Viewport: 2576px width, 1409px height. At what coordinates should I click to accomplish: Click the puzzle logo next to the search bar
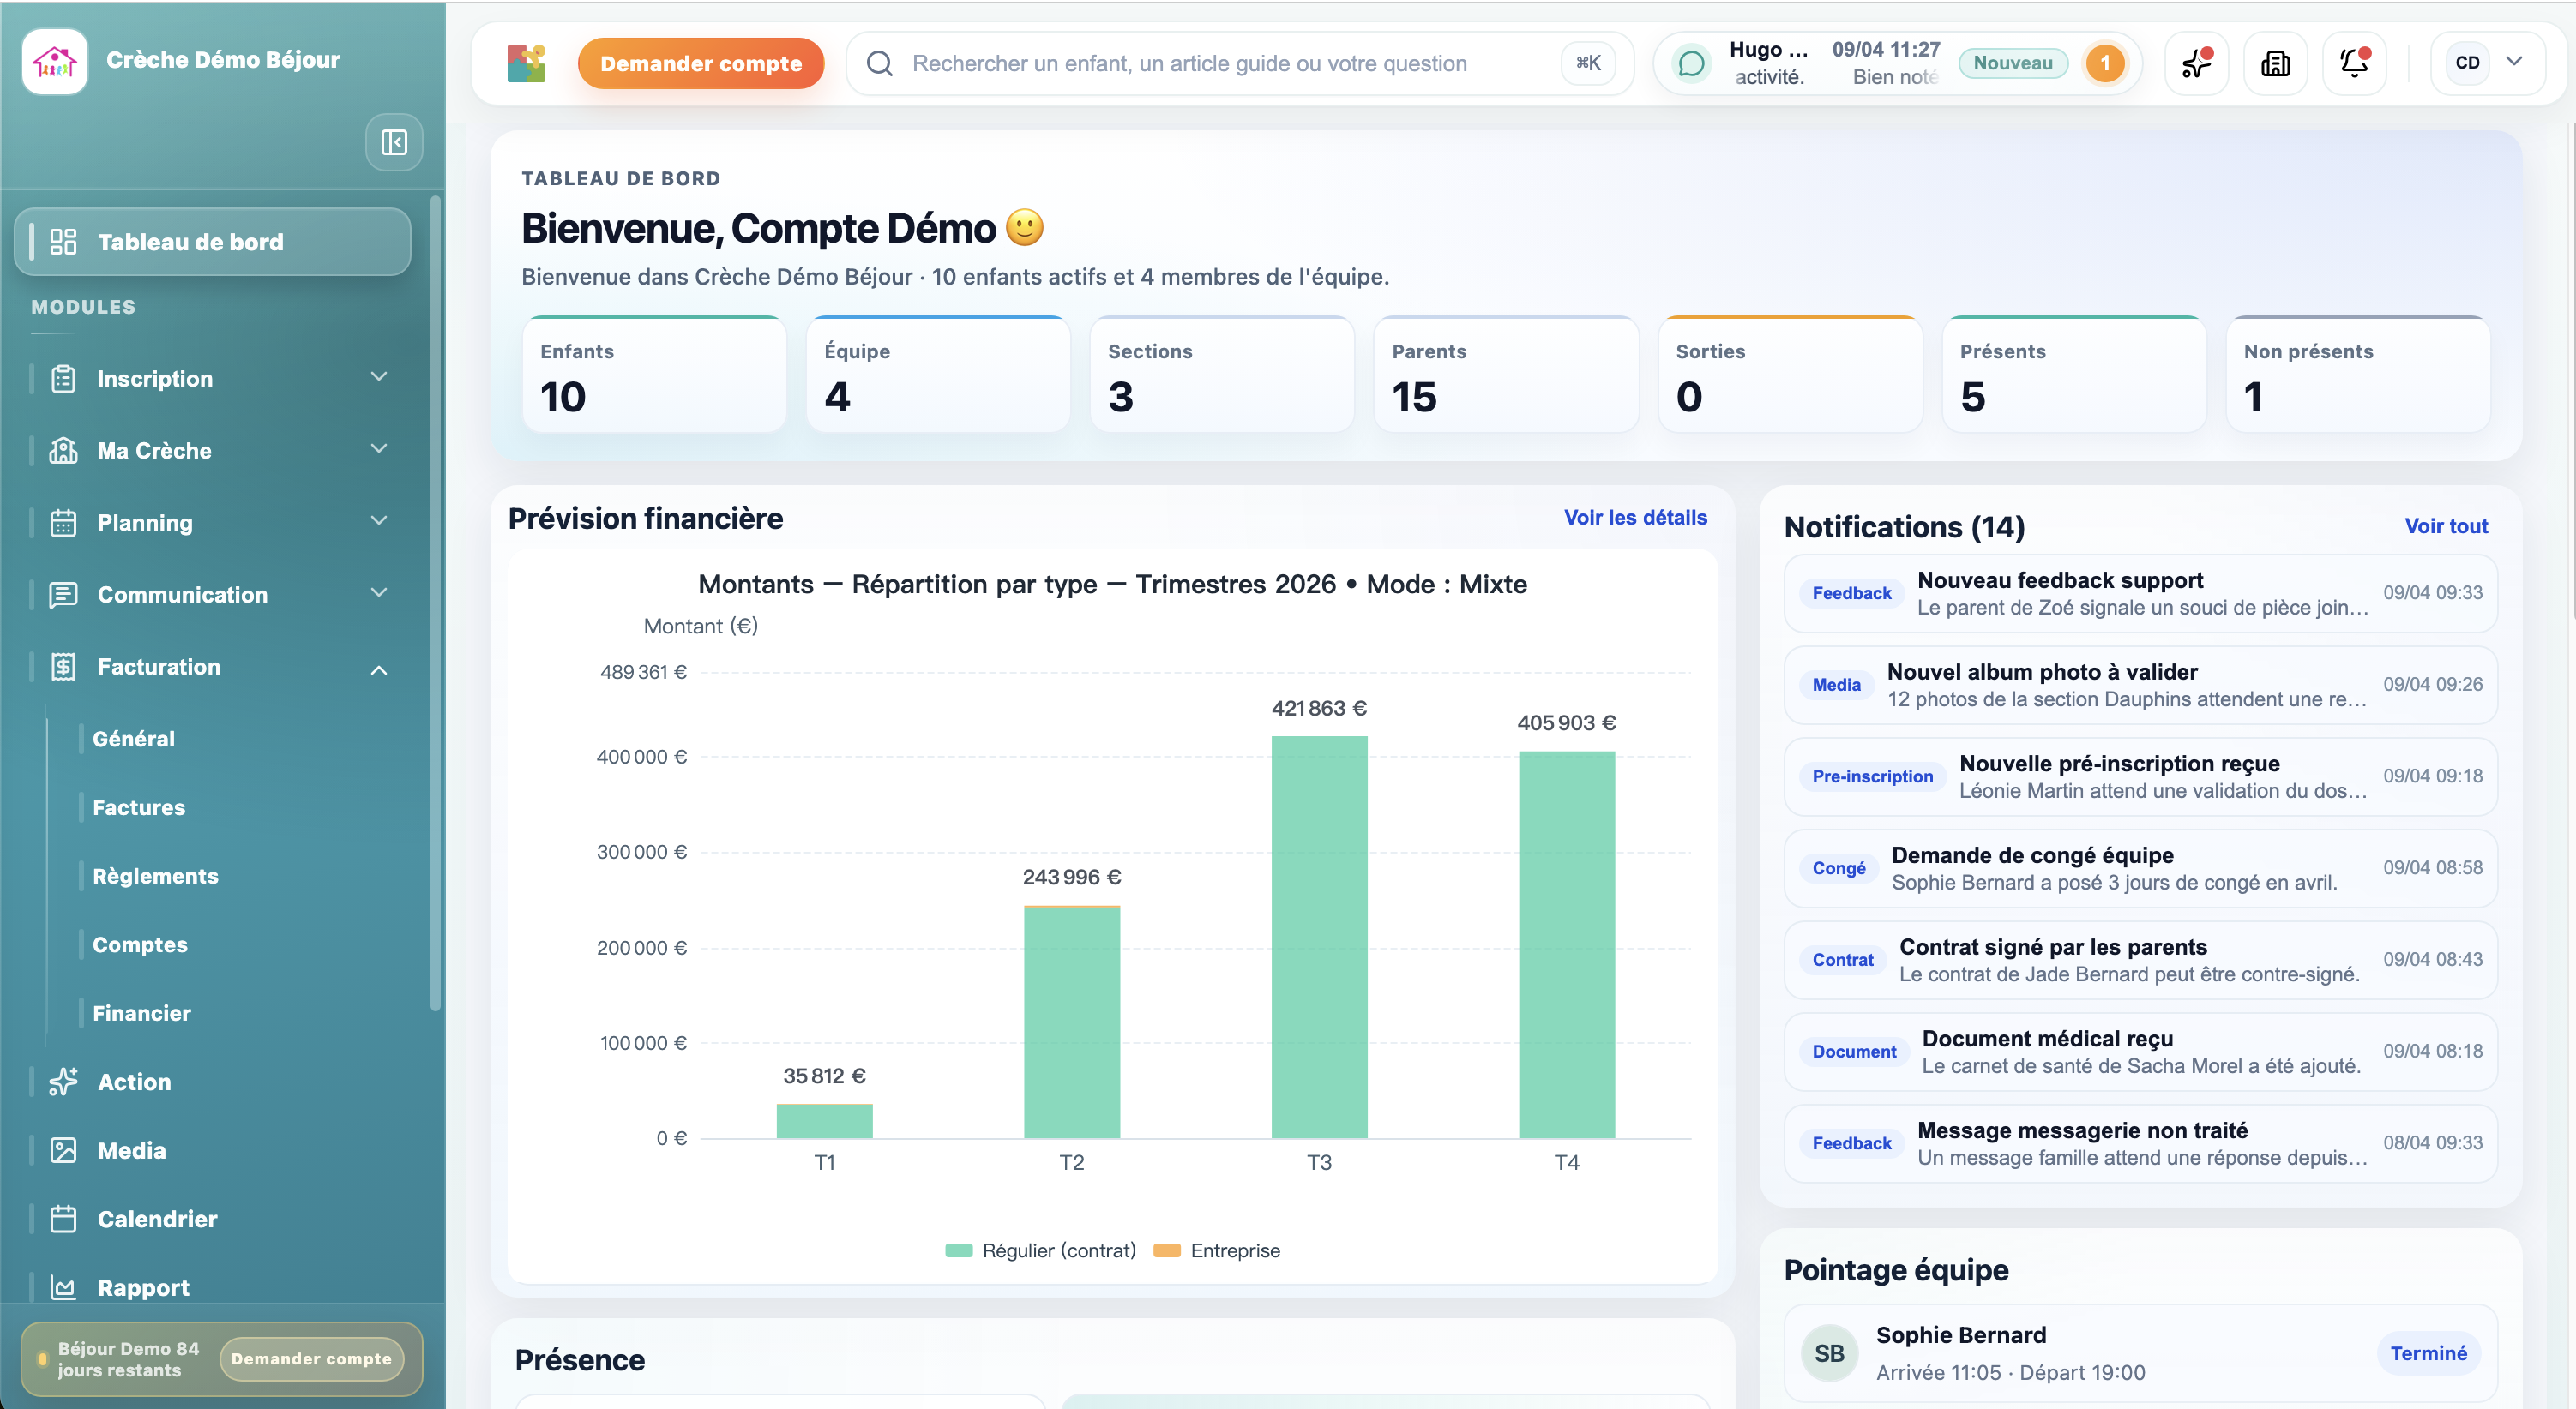coord(526,62)
